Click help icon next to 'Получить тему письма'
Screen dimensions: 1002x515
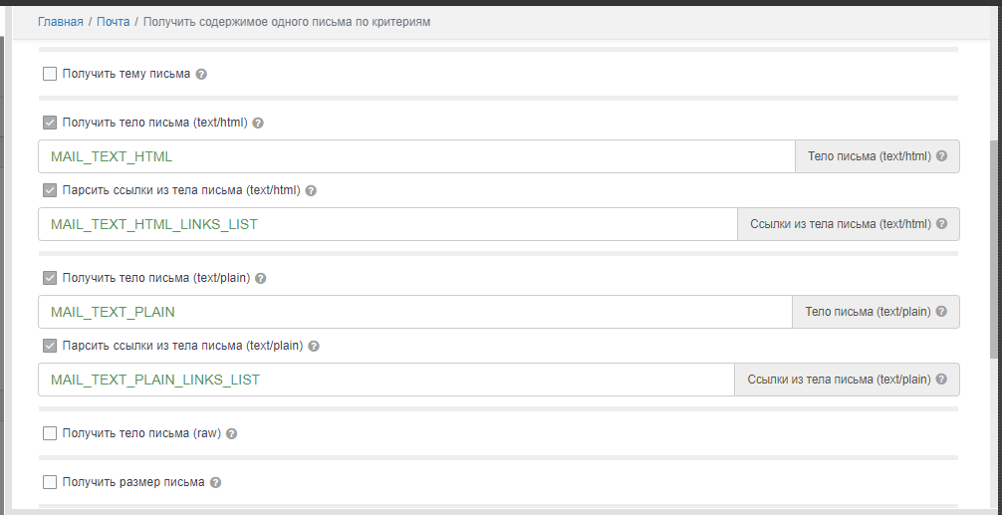coord(201,74)
